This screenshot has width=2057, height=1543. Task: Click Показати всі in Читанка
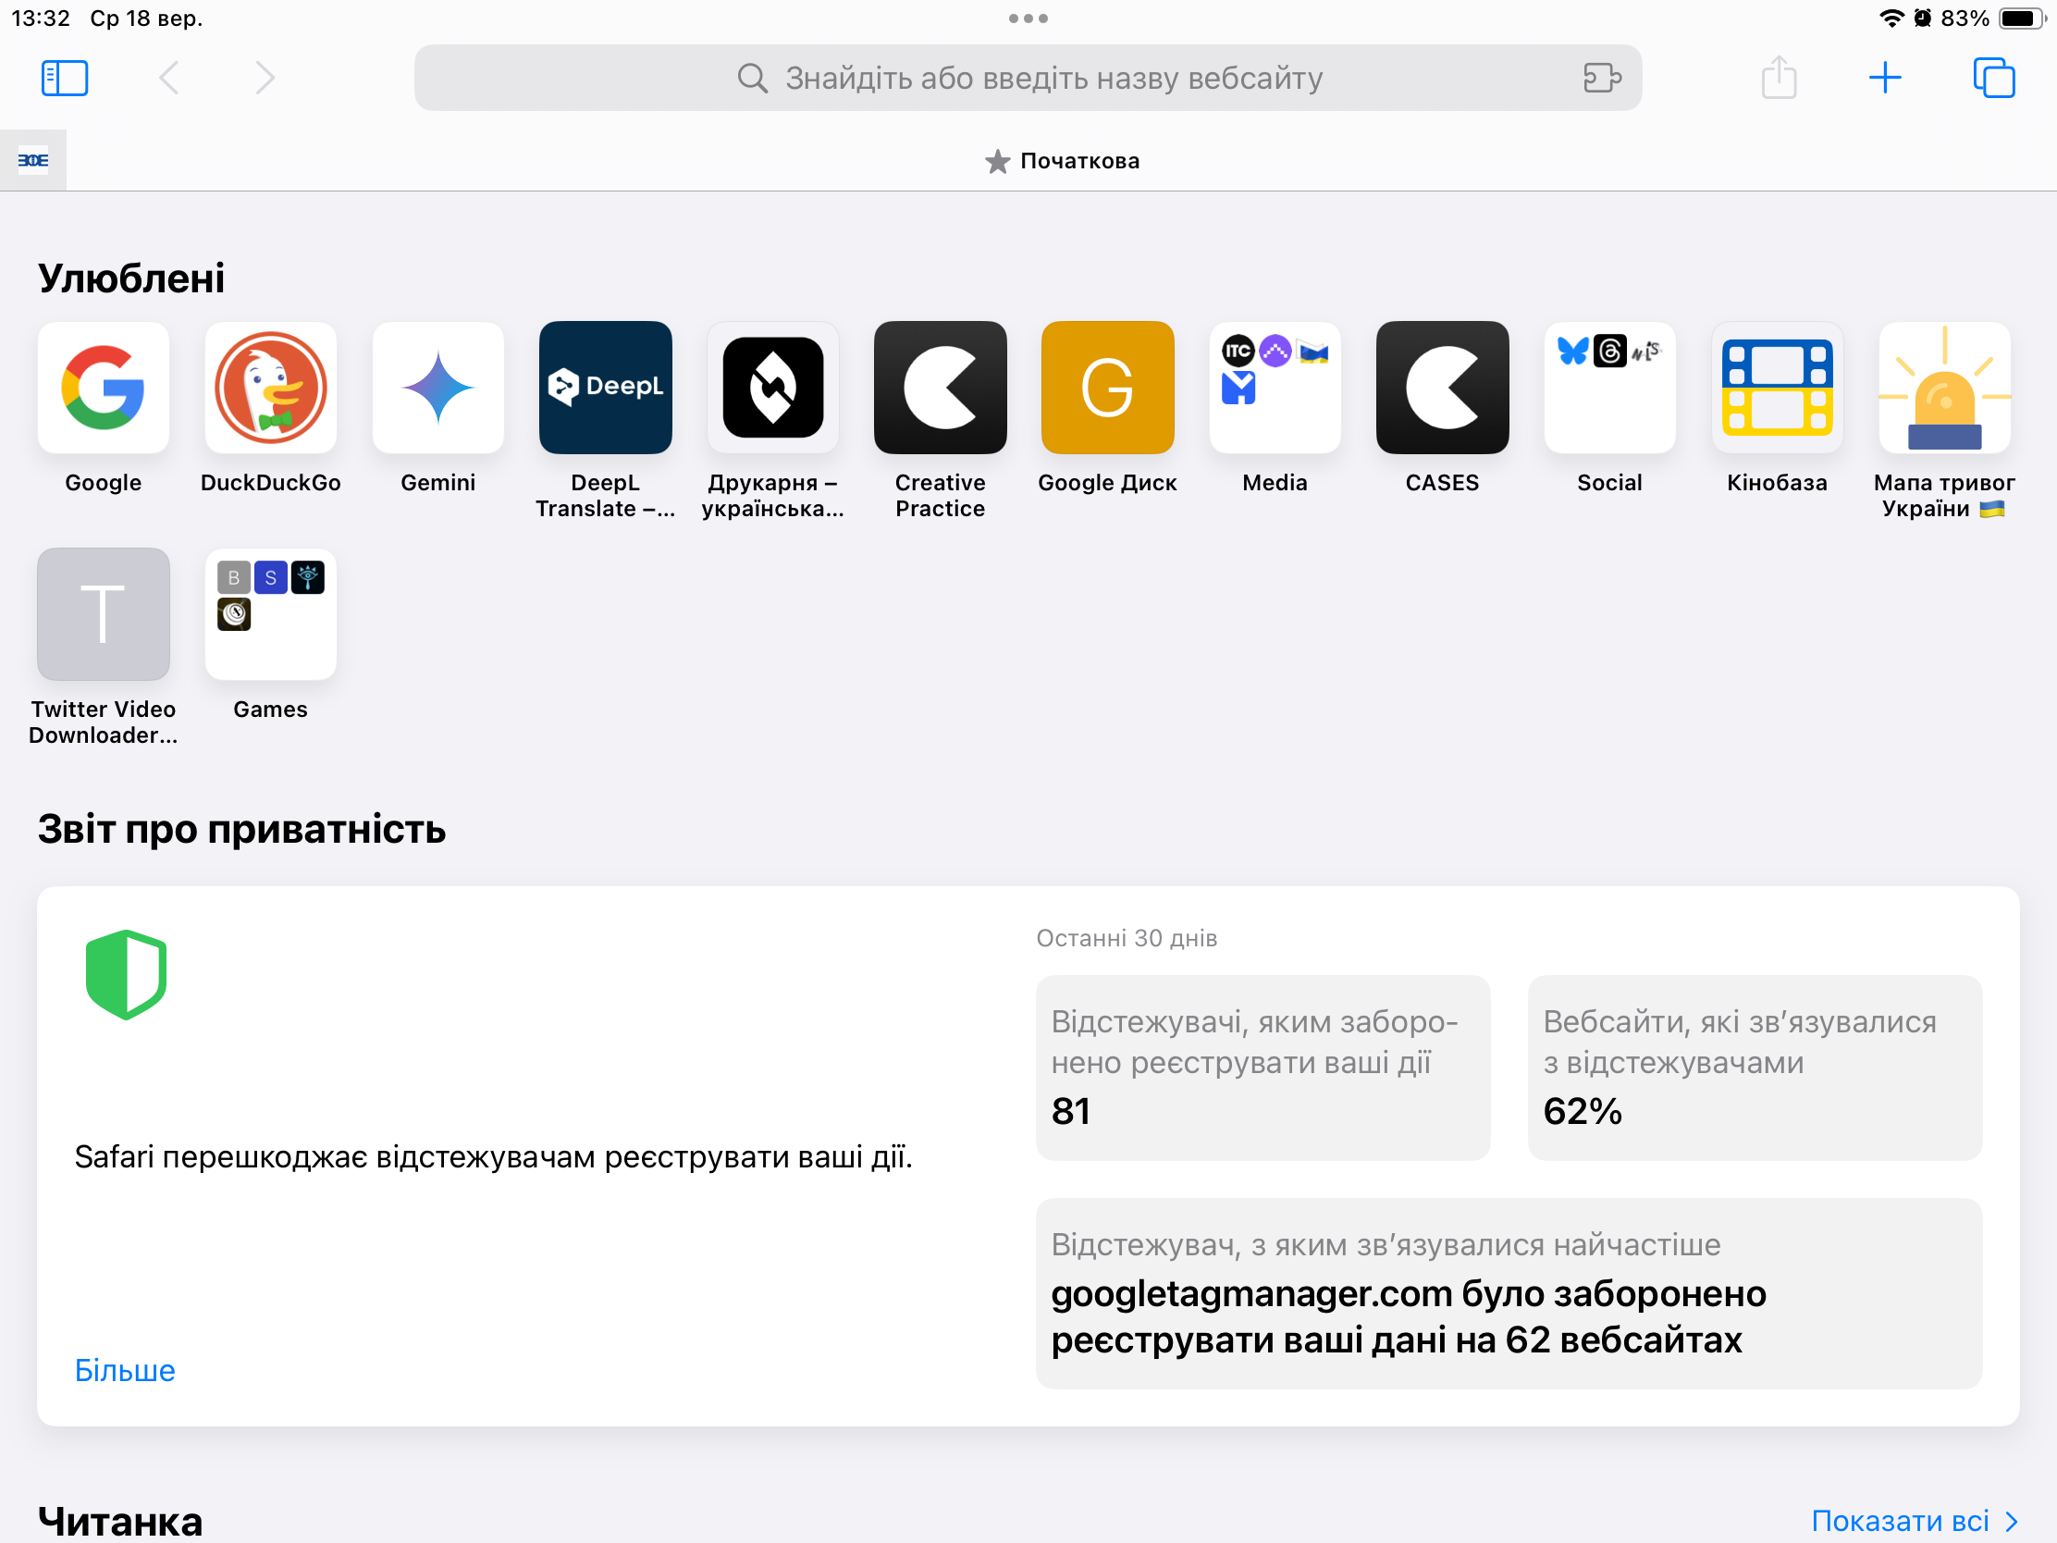coord(1914,1521)
